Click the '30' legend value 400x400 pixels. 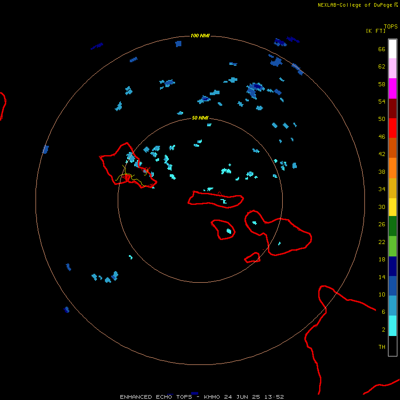tap(382, 207)
